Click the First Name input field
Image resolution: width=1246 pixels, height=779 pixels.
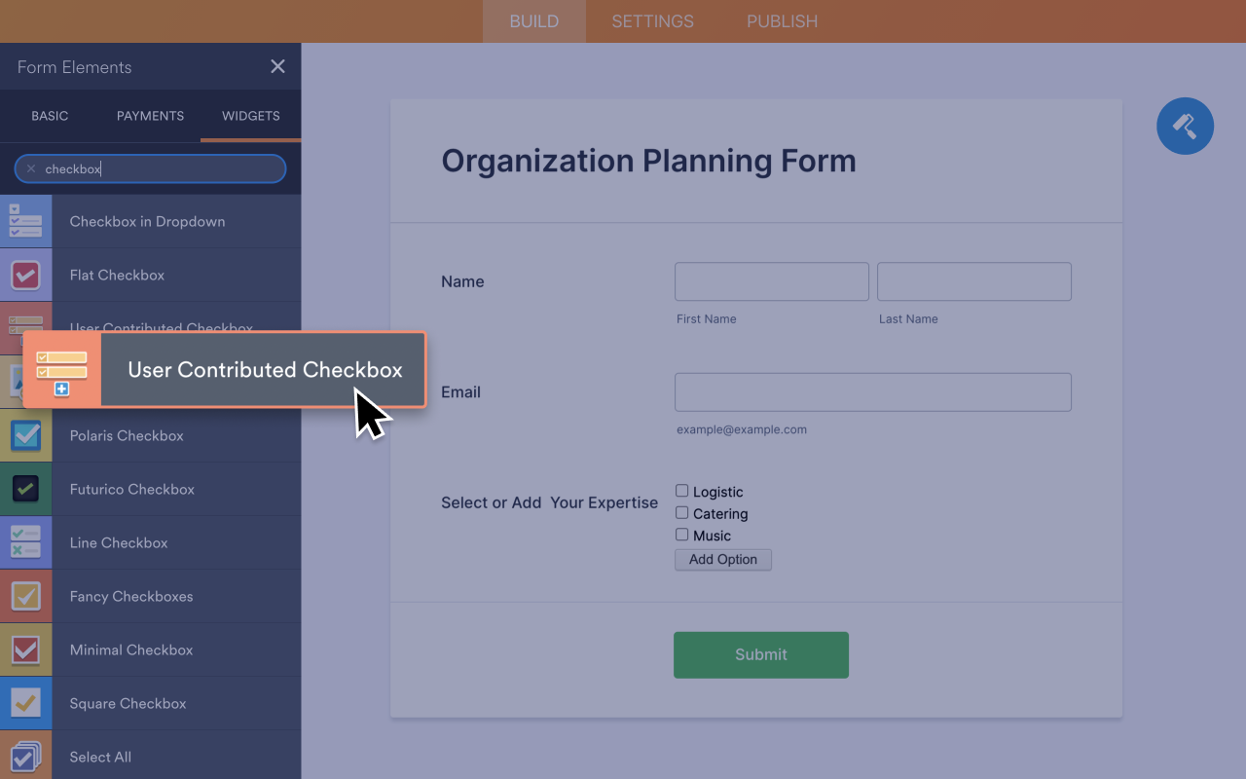771,281
